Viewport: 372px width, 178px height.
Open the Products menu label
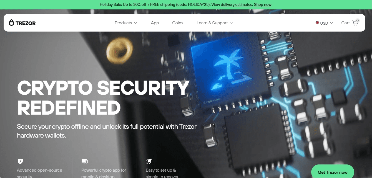(x=123, y=23)
